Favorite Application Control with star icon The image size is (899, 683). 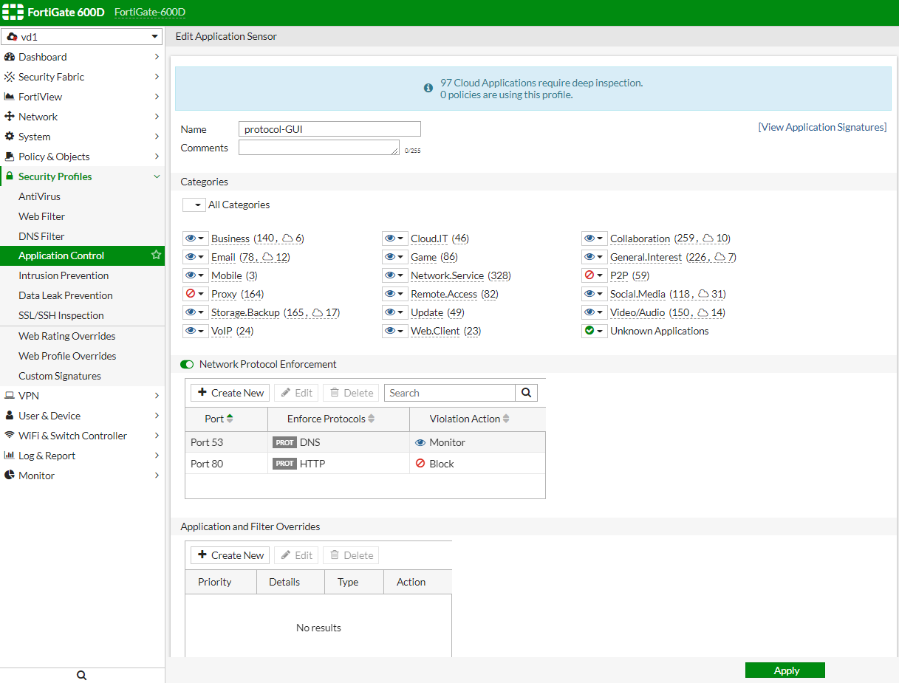click(x=156, y=255)
